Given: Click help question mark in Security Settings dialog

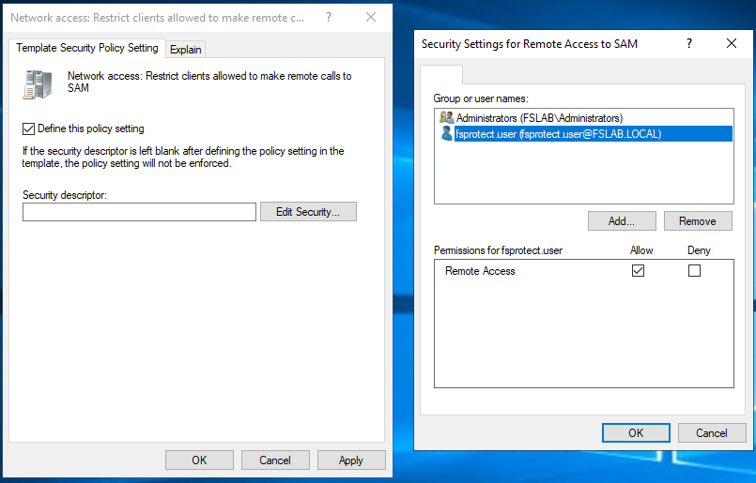Looking at the screenshot, I should coord(689,43).
